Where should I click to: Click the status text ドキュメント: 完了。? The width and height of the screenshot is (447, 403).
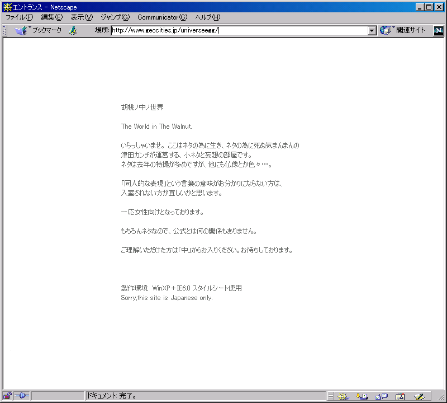point(111,396)
